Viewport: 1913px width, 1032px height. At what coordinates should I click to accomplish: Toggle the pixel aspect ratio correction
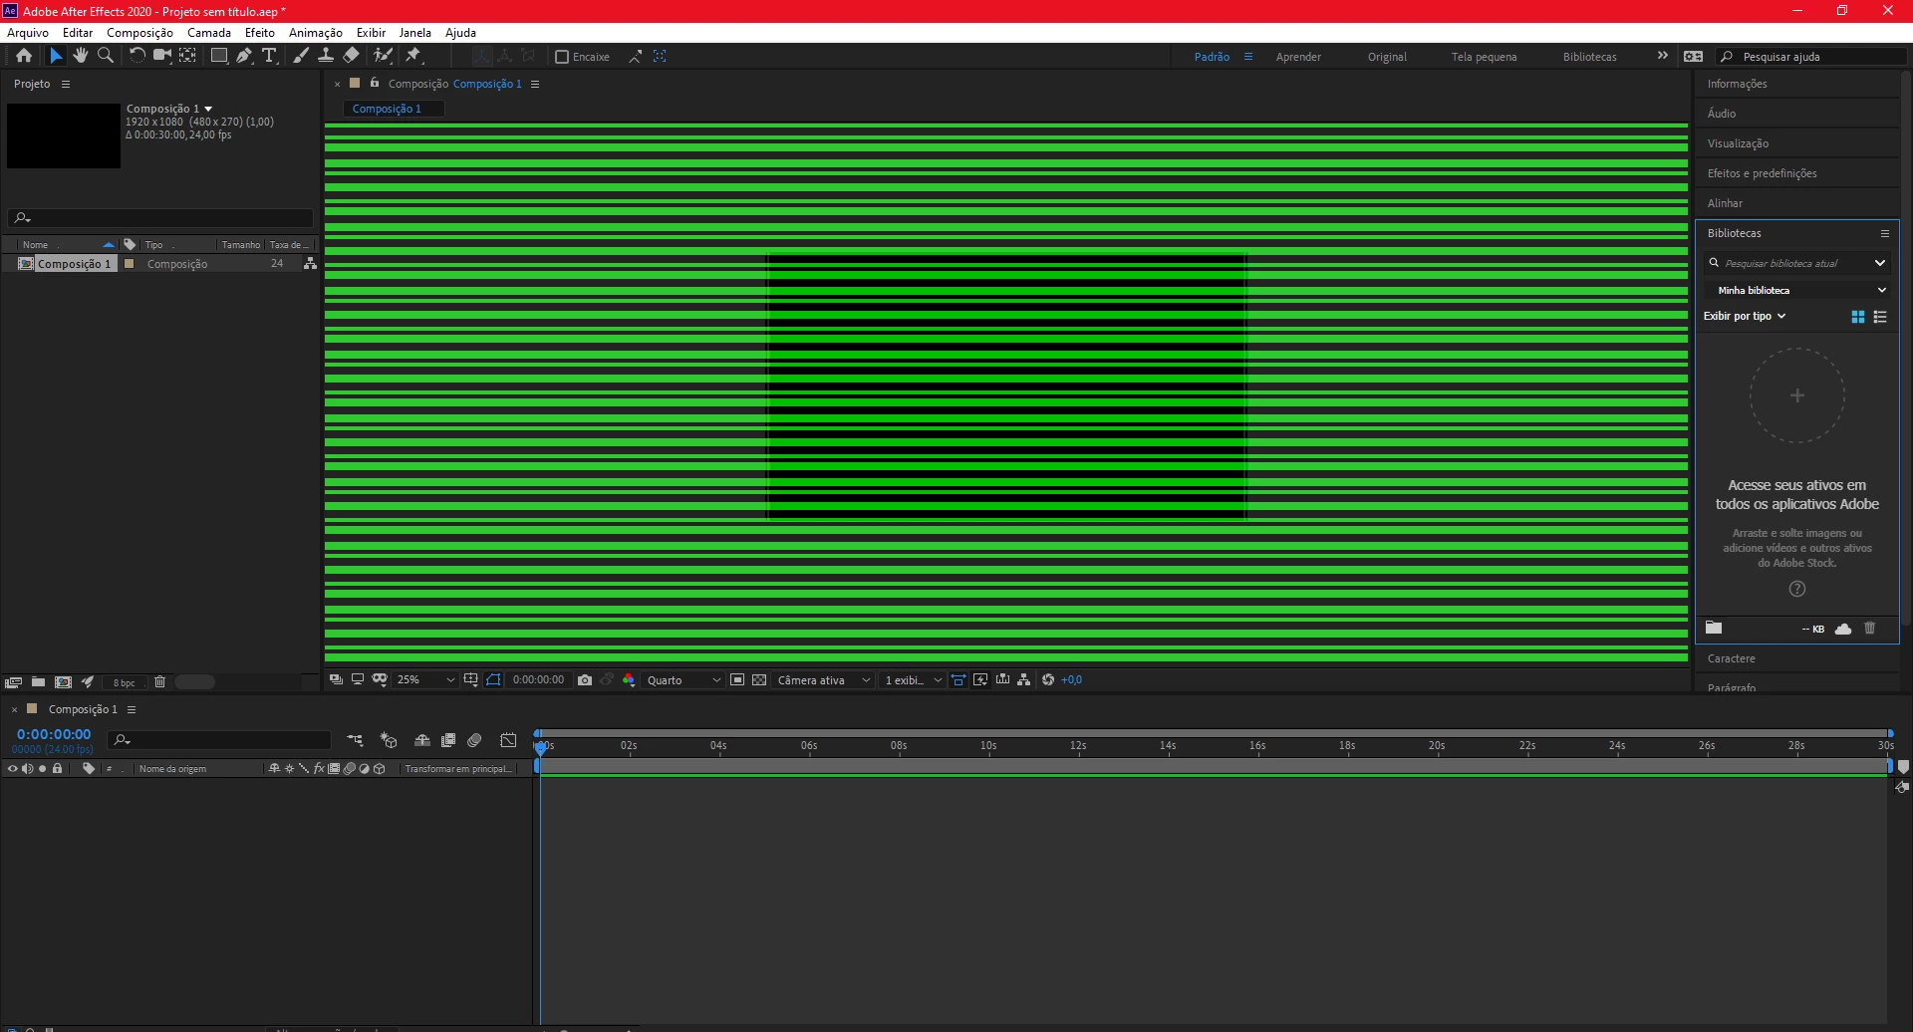click(958, 679)
